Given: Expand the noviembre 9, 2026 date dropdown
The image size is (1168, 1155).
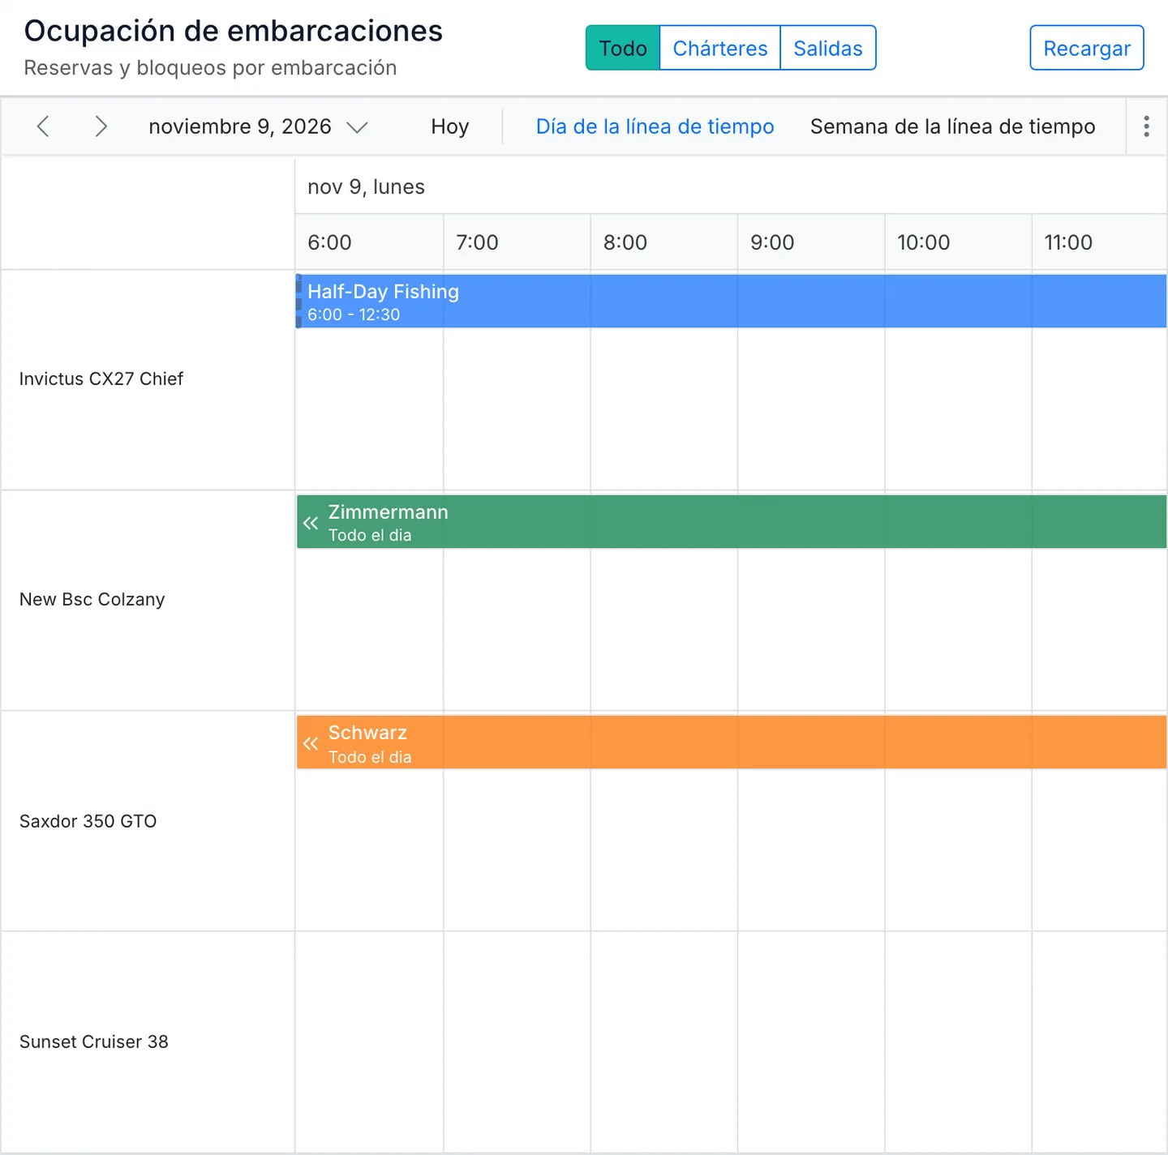Looking at the screenshot, I should coord(258,126).
